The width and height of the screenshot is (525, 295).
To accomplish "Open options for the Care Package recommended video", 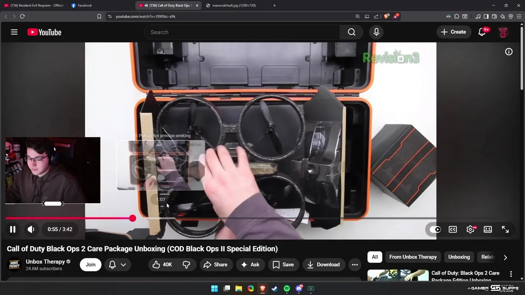I will [511, 274].
